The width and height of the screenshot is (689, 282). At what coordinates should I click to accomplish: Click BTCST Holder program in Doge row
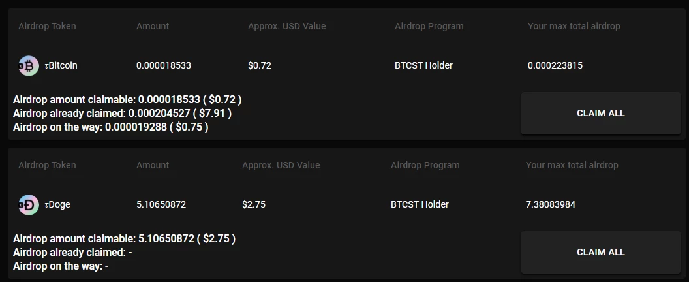click(420, 204)
